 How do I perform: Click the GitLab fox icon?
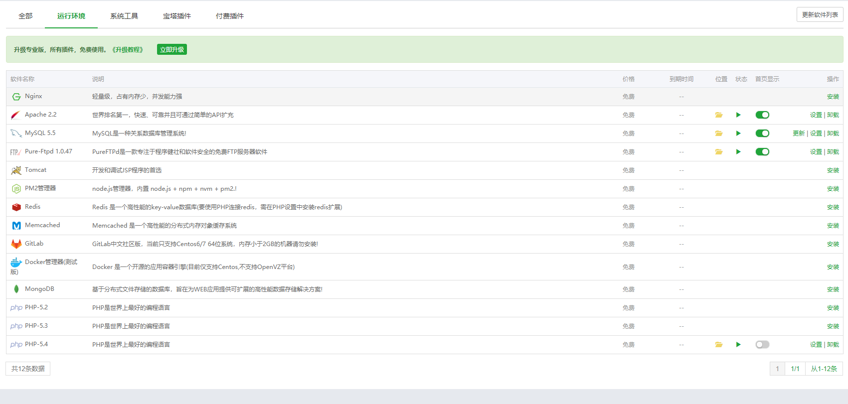pyautogui.click(x=16, y=244)
